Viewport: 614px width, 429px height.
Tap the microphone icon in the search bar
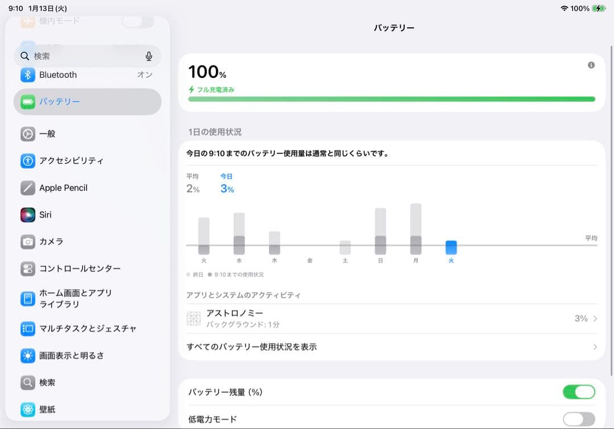[x=148, y=56]
